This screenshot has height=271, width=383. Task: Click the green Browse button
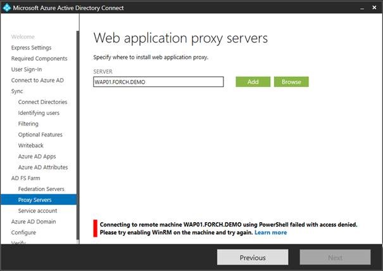coord(291,82)
